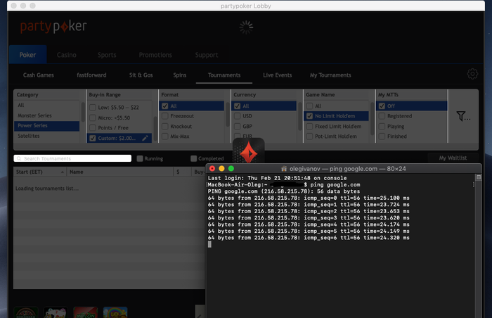The height and width of the screenshot is (318, 492).
Task: Click the Terminal home folder title icon
Action: tap(284, 169)
